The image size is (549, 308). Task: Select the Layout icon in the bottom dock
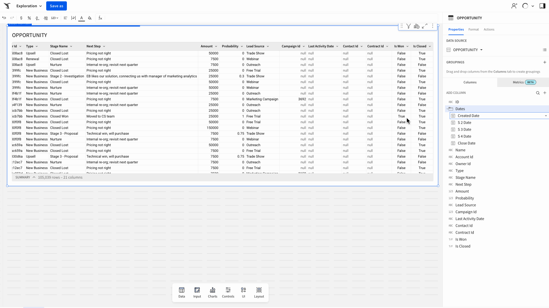coord(259,292)
